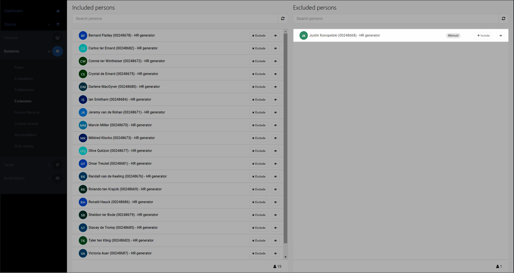
Task: View details of Bernard Flatley via eye icon
Action: click(x=275, y=36)
